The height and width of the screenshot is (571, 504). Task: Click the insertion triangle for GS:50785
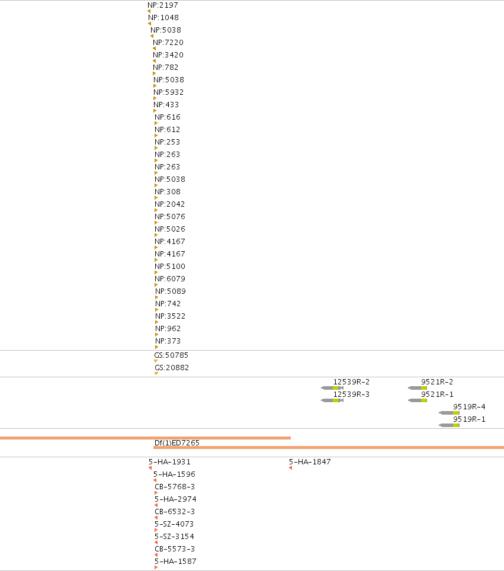coord(156,361)
